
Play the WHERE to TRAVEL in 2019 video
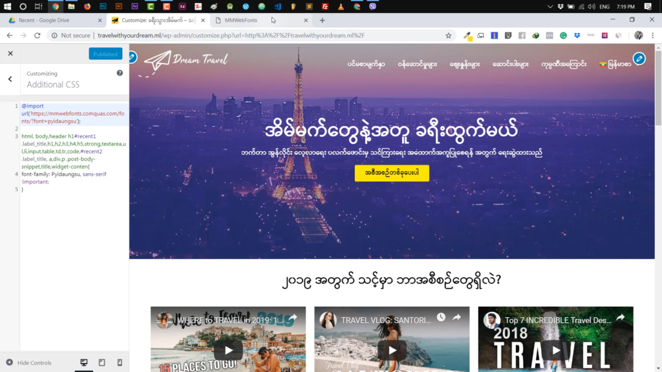pos(228,350)
